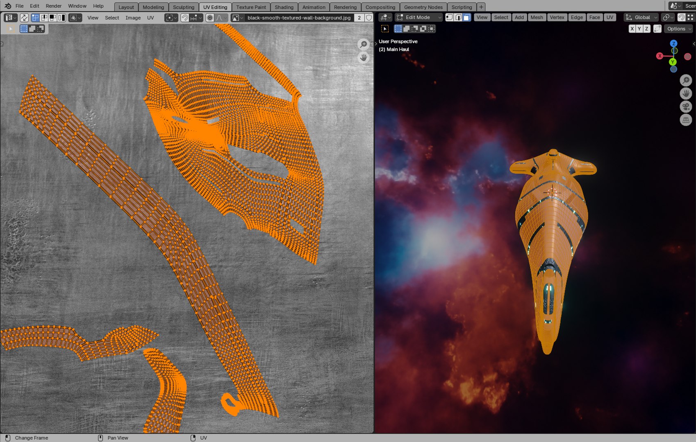Toggle snapping in the 3D viewport
The width and height of the screenshot is (696, 442).
point(681,17)
